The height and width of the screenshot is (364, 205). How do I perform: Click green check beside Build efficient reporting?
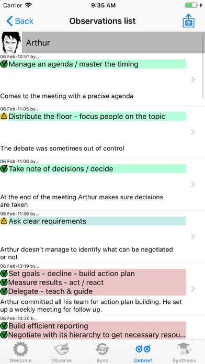tap(4, 326)
